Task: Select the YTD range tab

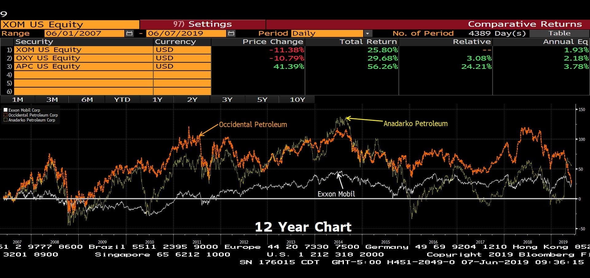Action: coord(122,100)
